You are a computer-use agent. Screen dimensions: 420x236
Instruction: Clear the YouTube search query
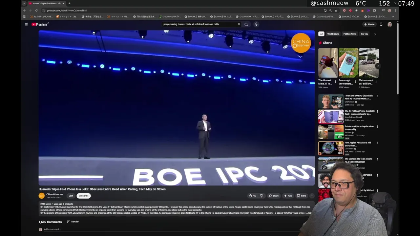coord(239,24)
